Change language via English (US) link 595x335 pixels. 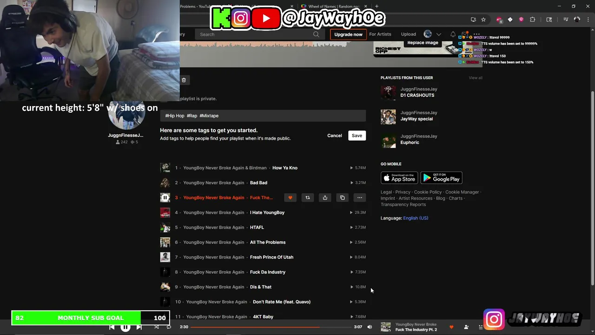[416, 218]
